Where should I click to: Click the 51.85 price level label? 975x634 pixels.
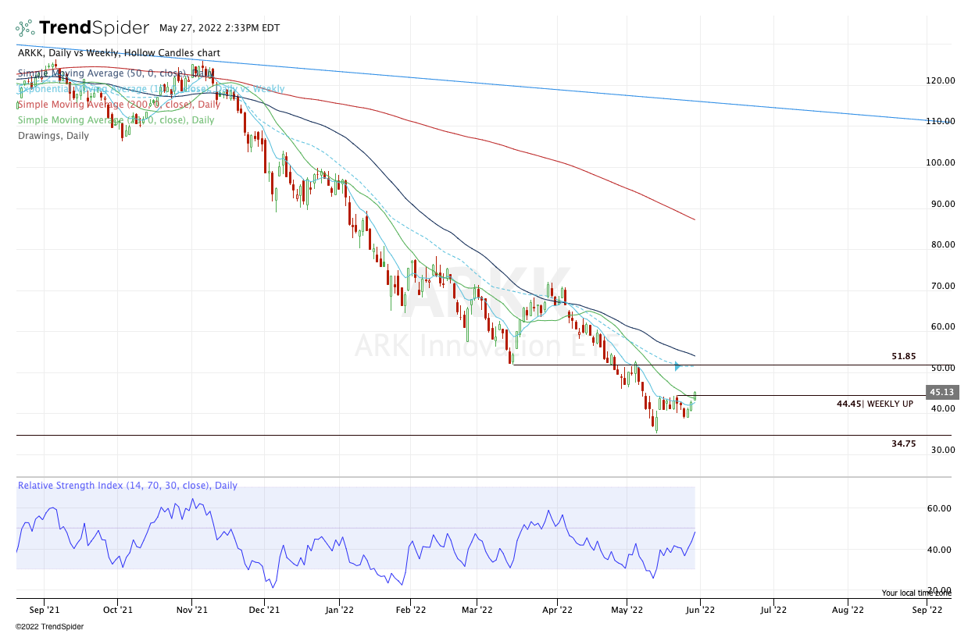(x=903, y=356)
